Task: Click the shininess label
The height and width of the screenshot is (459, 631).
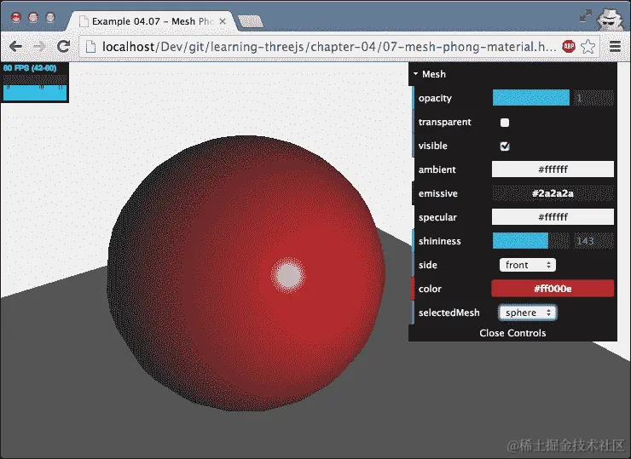Action: [439, 241]
